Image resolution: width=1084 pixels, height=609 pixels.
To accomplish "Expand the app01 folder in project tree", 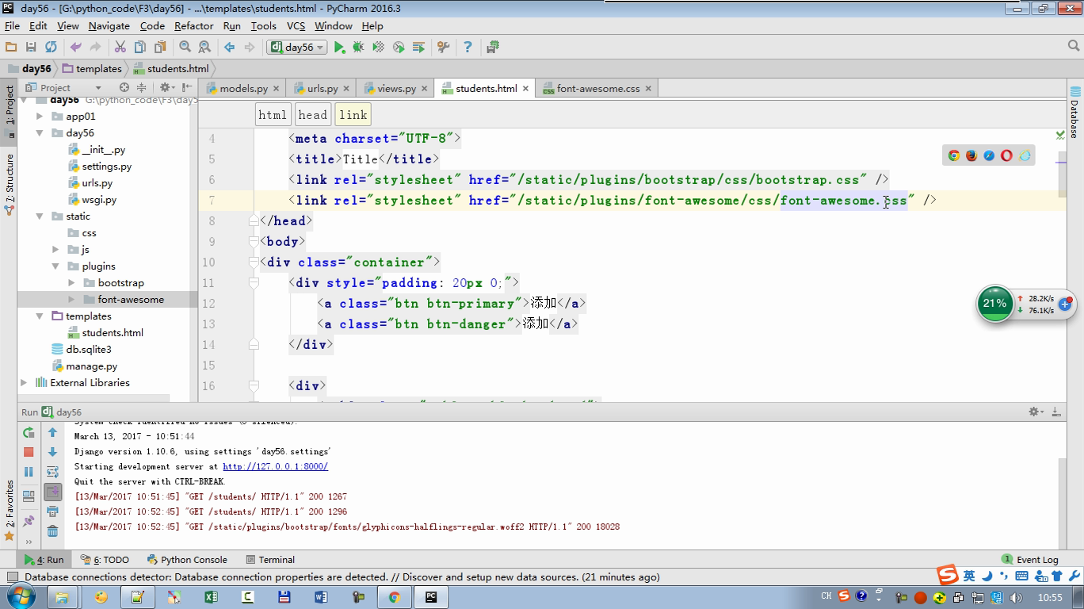I will coord(40,117).
